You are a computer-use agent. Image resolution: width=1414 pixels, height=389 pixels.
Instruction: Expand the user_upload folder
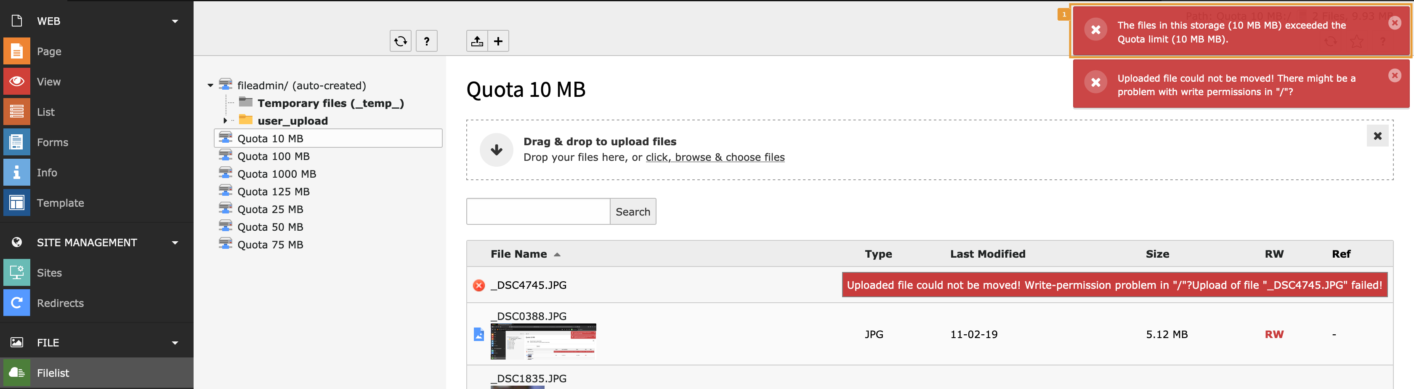click(x=226, y=120)
